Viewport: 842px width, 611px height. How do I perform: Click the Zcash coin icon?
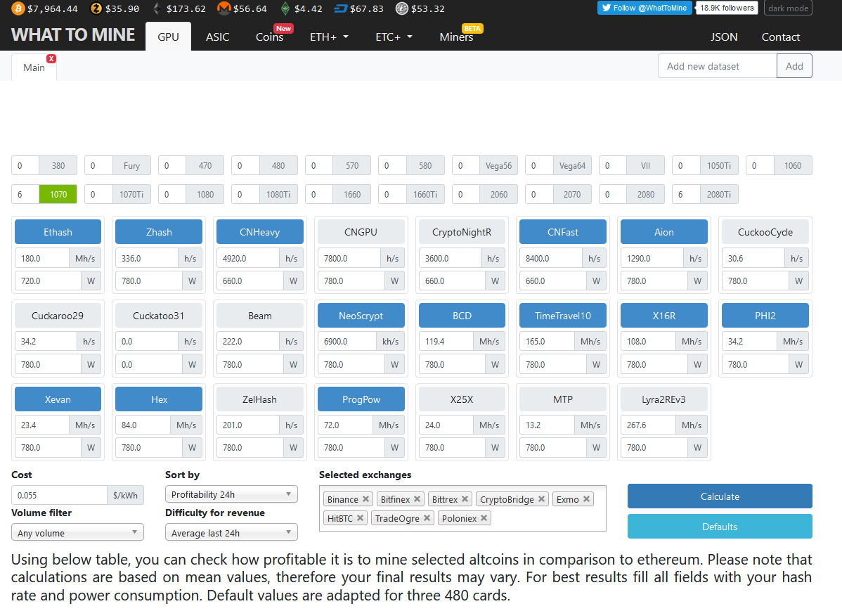(x=96, y=8)
